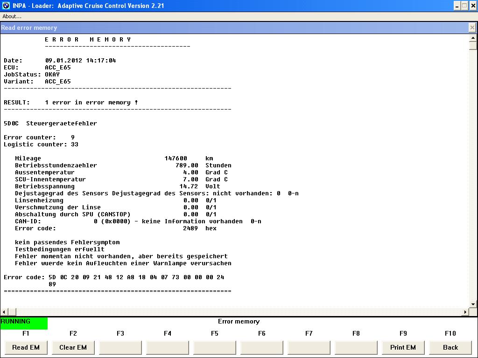Close the Read error memory panel
The height and width of the screenshot is (358, 478).
[x=472, y=28]
